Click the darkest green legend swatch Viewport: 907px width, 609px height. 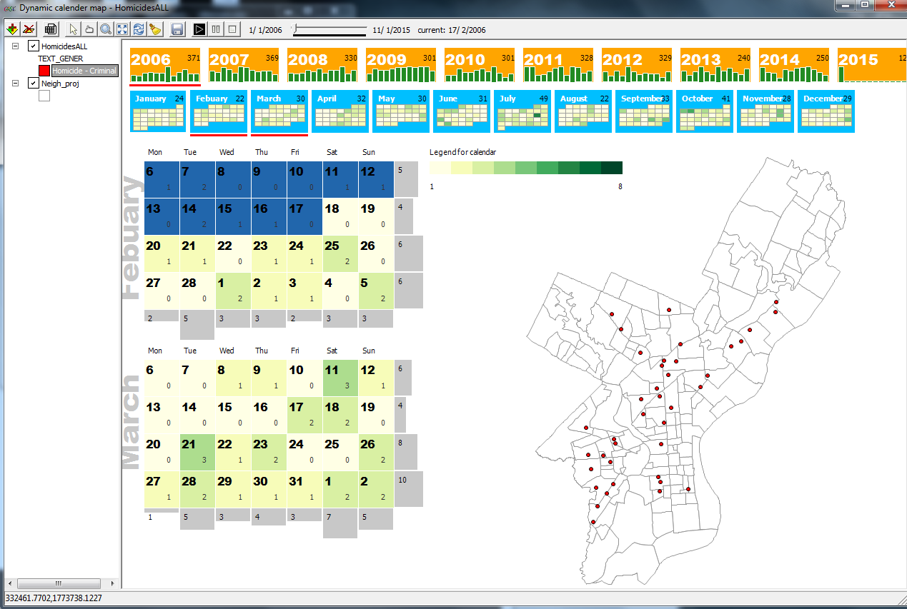(x=612, y=168)
